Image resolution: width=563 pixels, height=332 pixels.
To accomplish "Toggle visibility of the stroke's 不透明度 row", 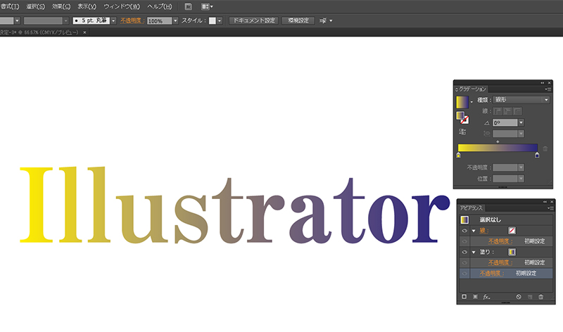I will click(x=464, y=241).
